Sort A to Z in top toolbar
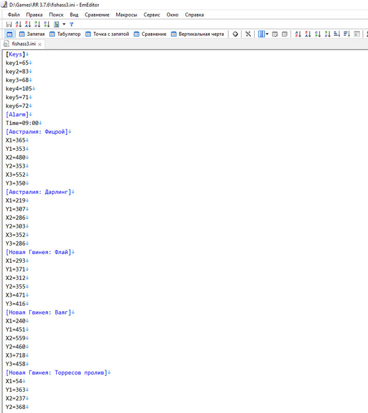368x413 pixels. 19,24
